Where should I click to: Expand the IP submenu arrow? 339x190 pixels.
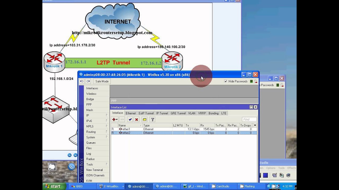[107, 115]
